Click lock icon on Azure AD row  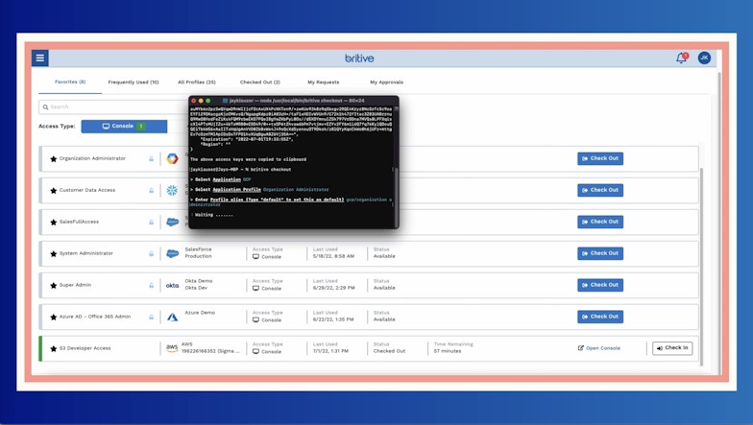coord(151,317)
